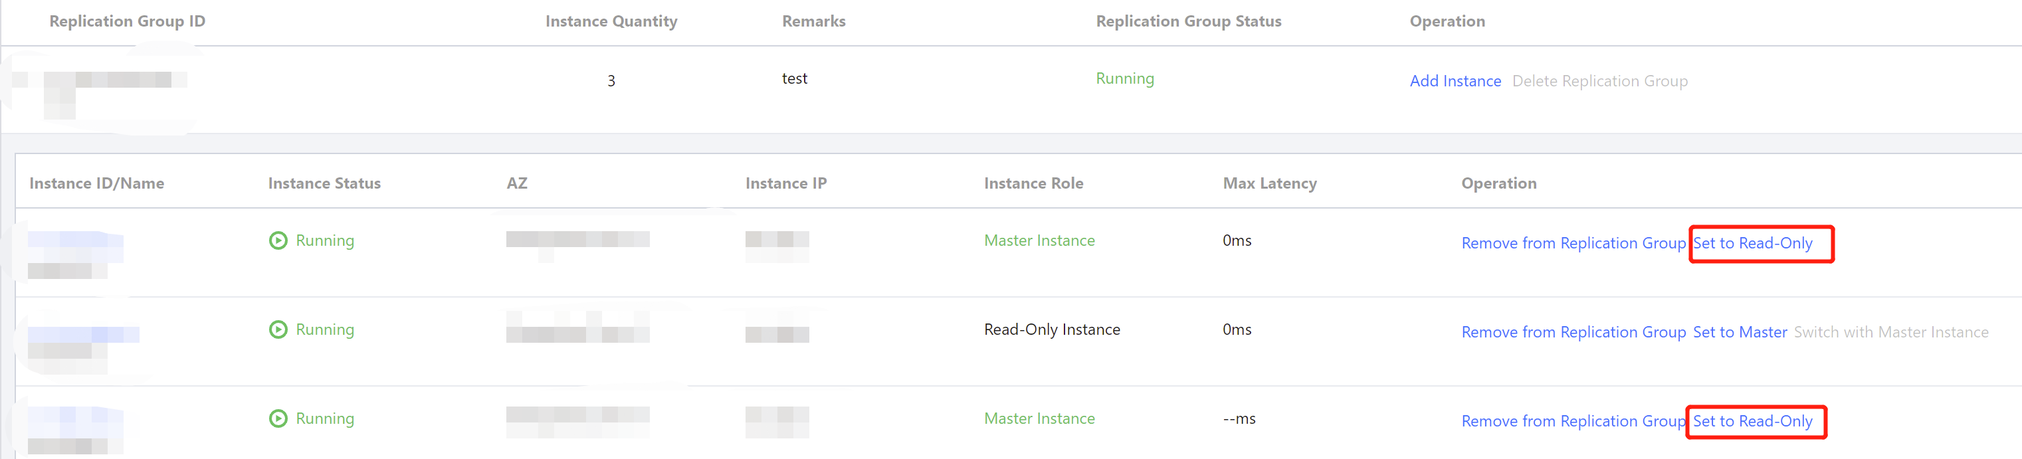Click the Instance Role column header
This screenshot has width=2022, height=459.
[x=1033, y=183]
